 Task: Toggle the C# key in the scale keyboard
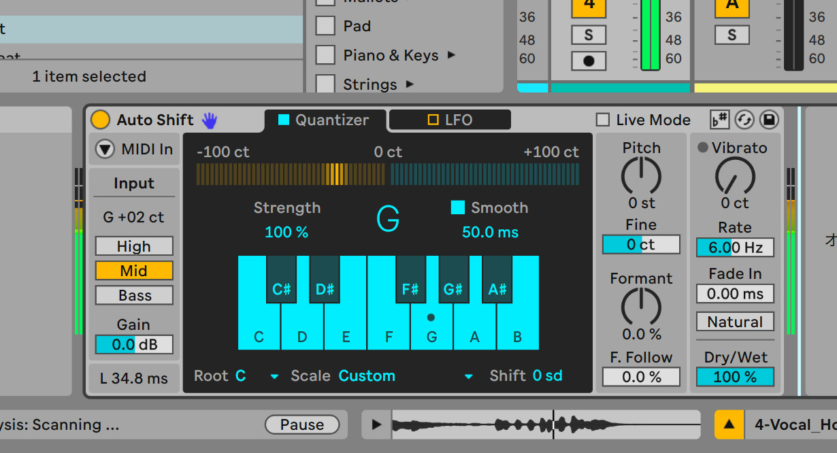(x=281, y=279)
